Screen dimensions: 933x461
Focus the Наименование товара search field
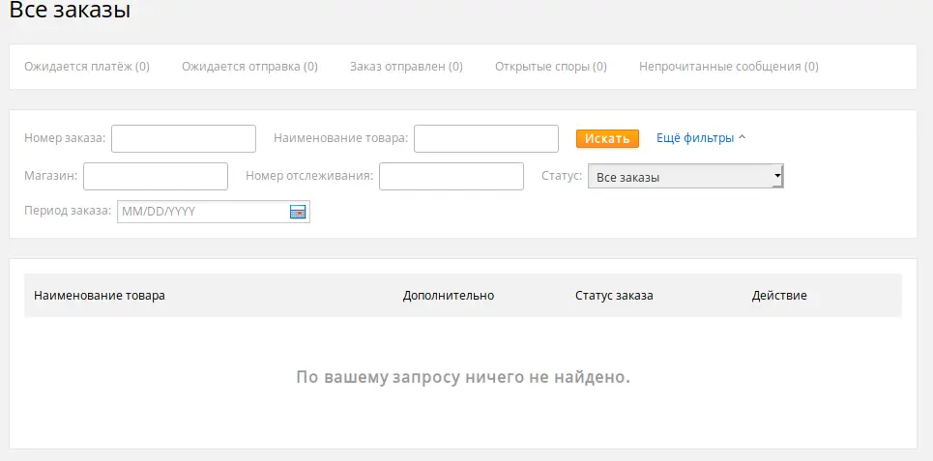click(486, 138)
